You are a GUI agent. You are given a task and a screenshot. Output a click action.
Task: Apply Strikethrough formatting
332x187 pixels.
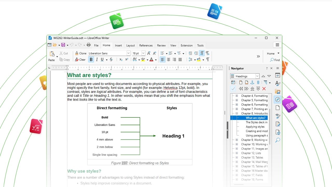click(x=111, y=59)
